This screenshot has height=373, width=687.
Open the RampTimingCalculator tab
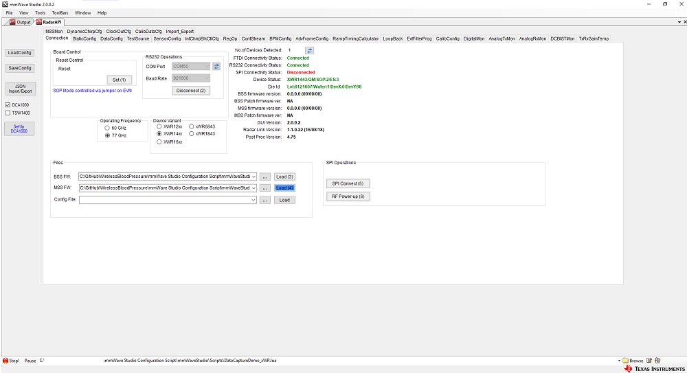click(x=355, y=38)
